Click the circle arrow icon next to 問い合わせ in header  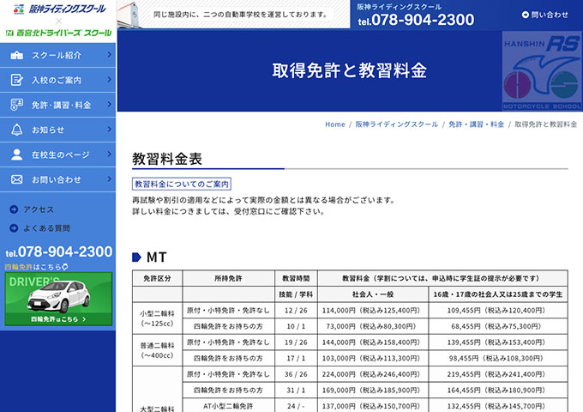pyautogui.click(x=526, y=15)
